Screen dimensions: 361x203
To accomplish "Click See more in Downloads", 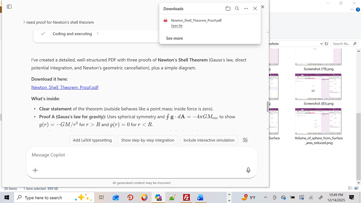I will click(174, 38).
